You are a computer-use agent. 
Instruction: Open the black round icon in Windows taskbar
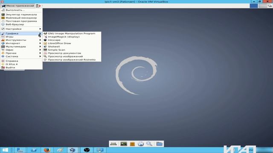click(x=87, y=150)
